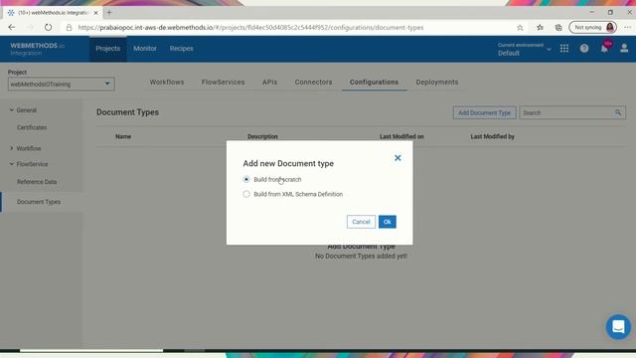This screenshot has height=358, width=636.
Task: Go back in the browser
Action: 11,27
